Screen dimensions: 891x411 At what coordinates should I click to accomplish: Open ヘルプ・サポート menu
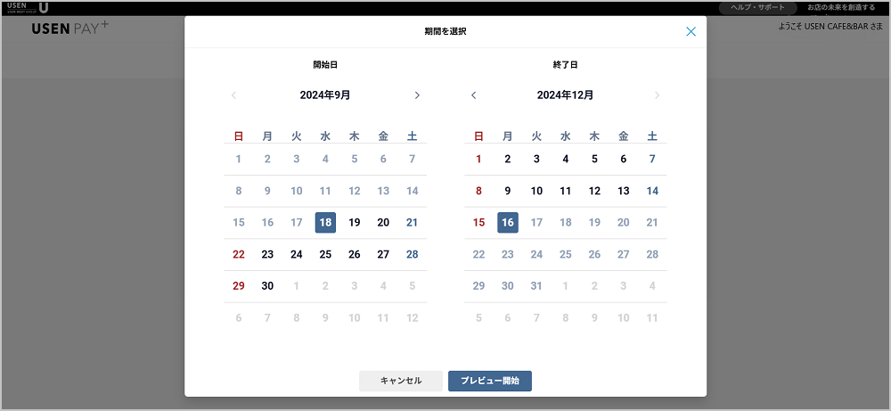coord(757,7)
